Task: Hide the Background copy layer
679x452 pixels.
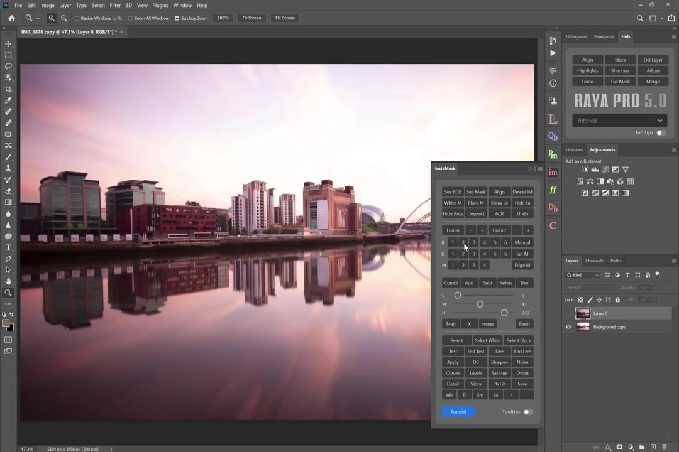Action: pyautogui.click(x=568, y=327)
